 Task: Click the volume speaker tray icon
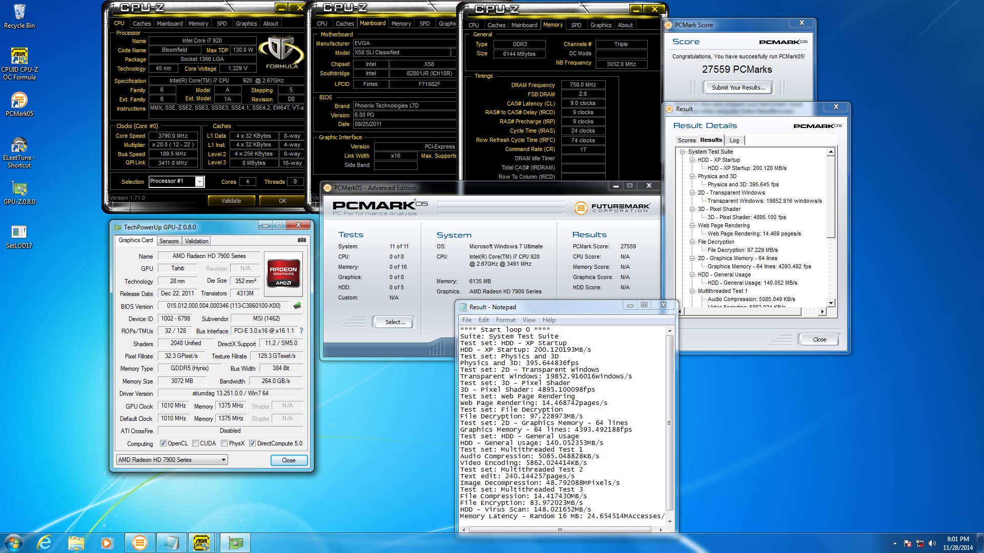click(932, 543)
